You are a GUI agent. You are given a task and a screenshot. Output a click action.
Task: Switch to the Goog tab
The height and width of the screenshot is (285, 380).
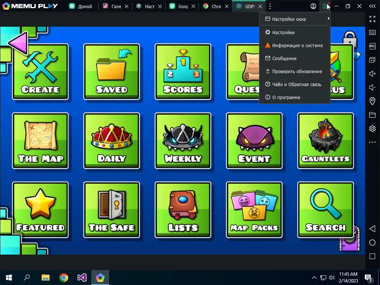(x=179, y=6)
